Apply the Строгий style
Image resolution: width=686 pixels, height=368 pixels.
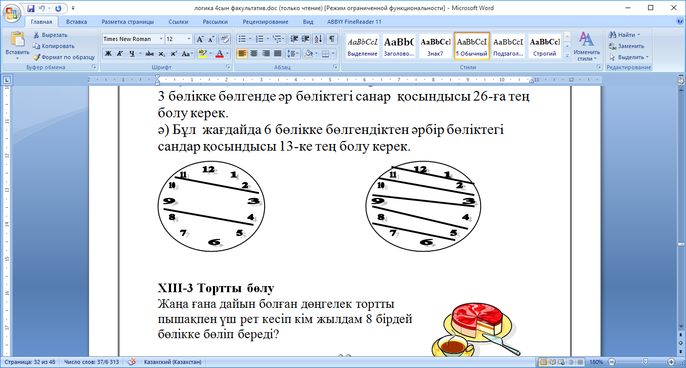tap(544, 46)
